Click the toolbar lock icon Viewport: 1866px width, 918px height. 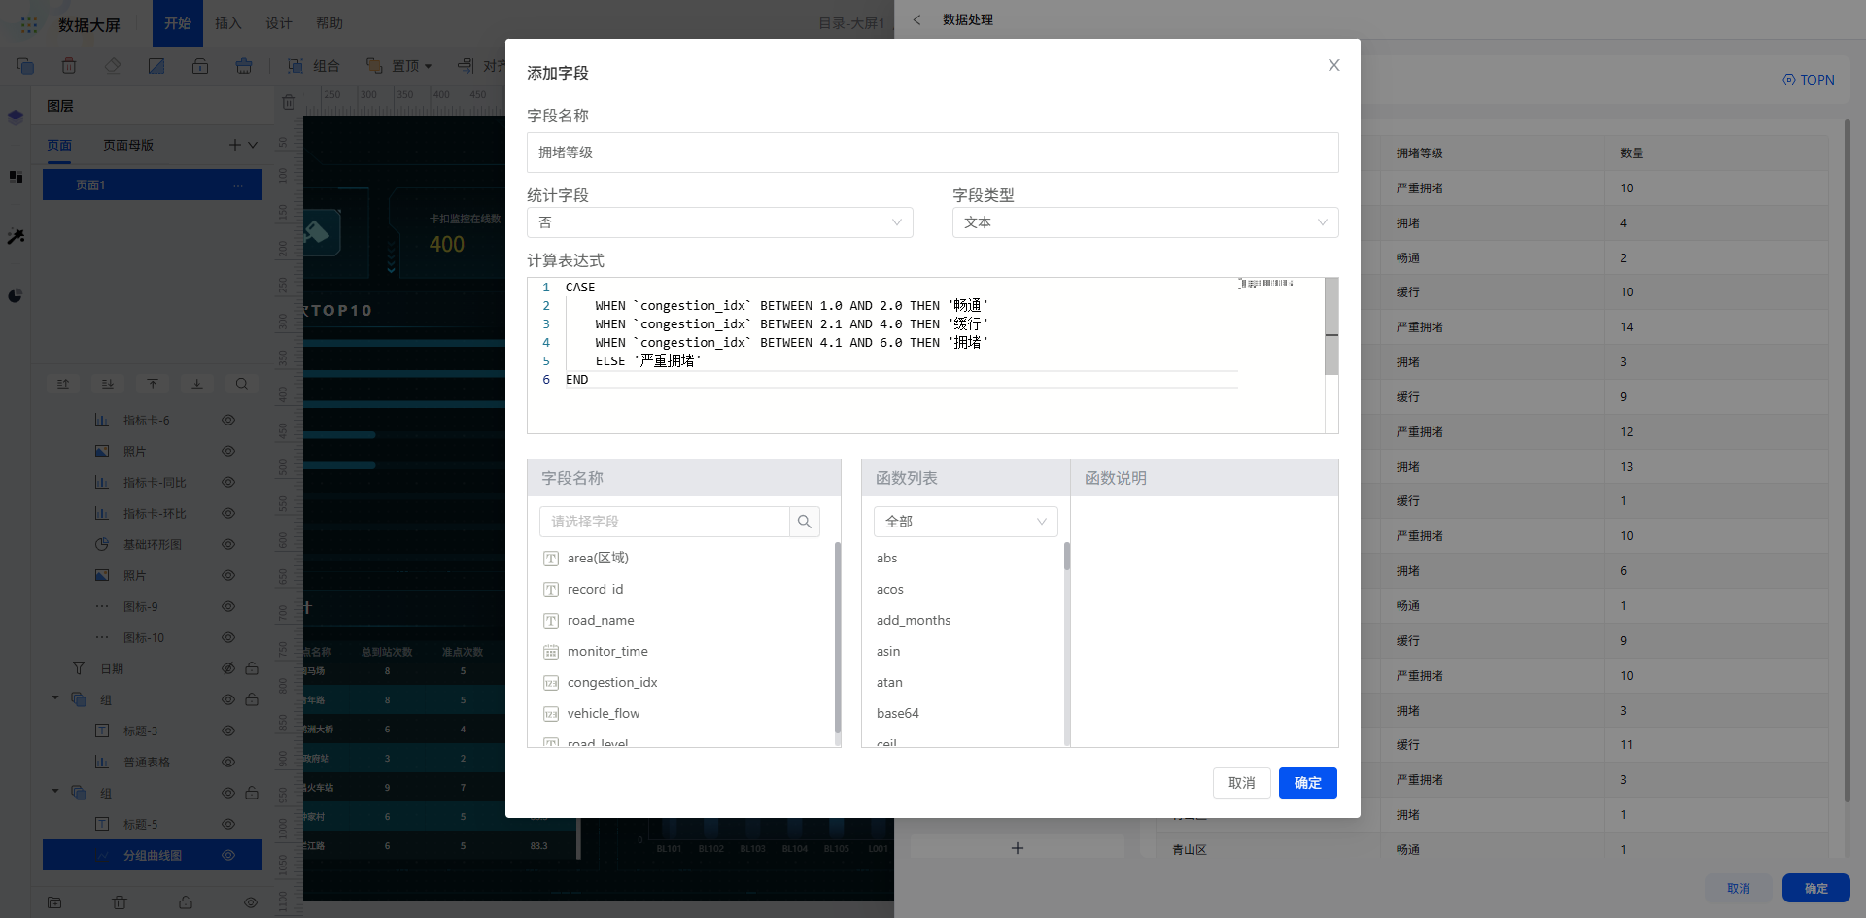(200, 66)
